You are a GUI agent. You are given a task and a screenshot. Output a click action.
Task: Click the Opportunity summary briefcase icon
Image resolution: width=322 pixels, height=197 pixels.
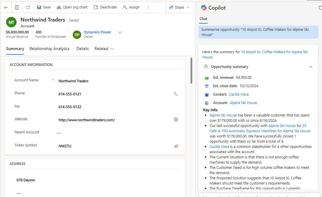(x=206, y=67)
